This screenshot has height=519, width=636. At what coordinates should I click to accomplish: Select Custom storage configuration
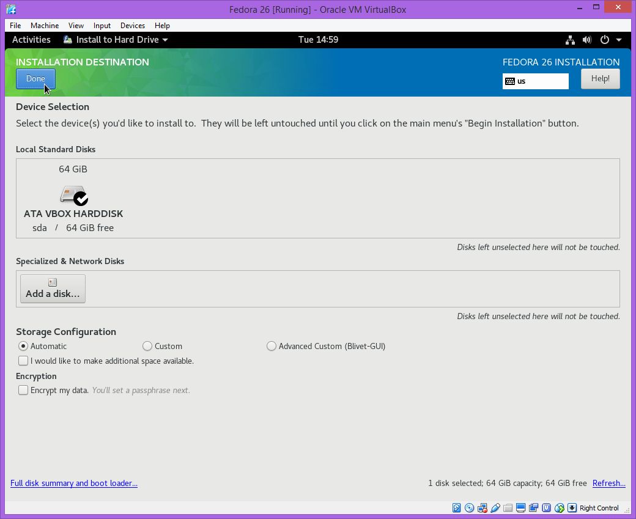[147, 346]
